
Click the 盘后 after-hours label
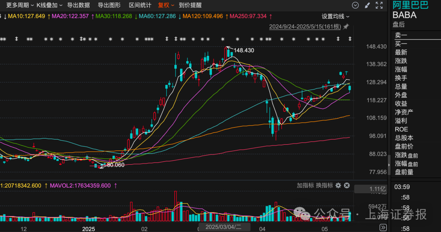pyautogui.click(x=399, y=25)
